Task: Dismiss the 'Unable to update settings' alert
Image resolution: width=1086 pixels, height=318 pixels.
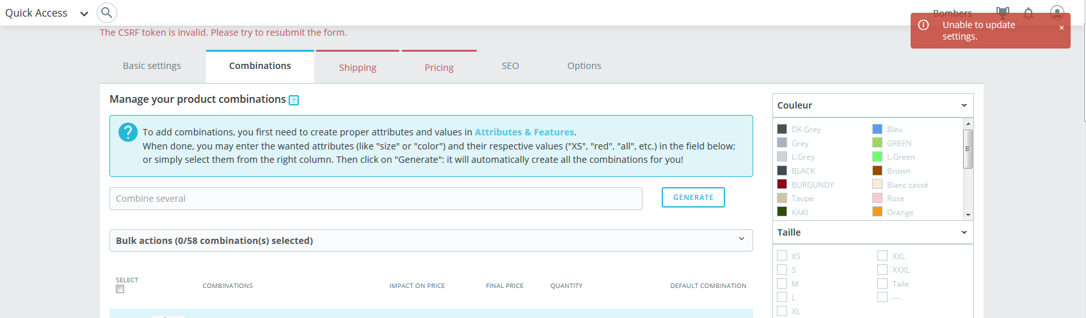Action: (x=1062, y=28)
